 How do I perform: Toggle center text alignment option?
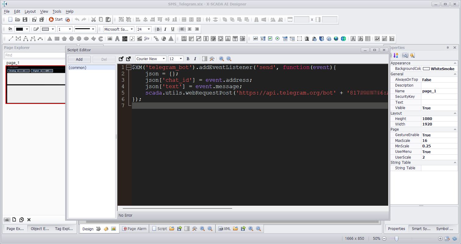[190, 29]
